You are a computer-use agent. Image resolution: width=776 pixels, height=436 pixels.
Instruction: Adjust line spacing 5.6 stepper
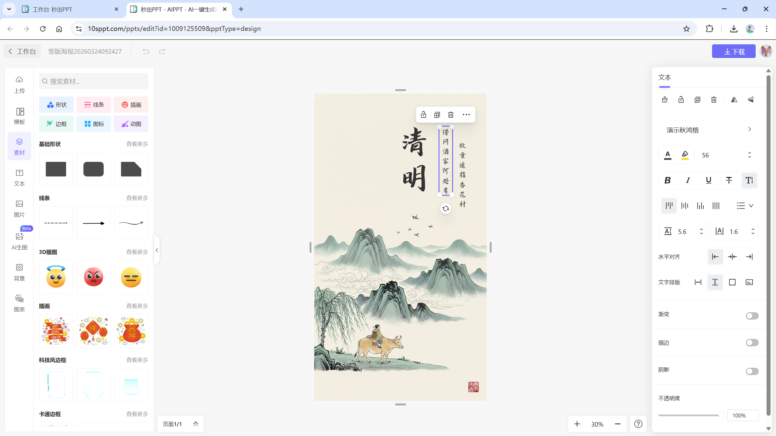click(701, 232)
